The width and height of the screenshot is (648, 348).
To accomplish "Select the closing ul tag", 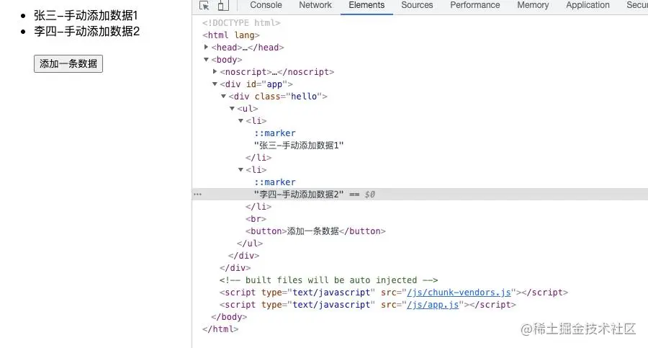I will (250, 244).
